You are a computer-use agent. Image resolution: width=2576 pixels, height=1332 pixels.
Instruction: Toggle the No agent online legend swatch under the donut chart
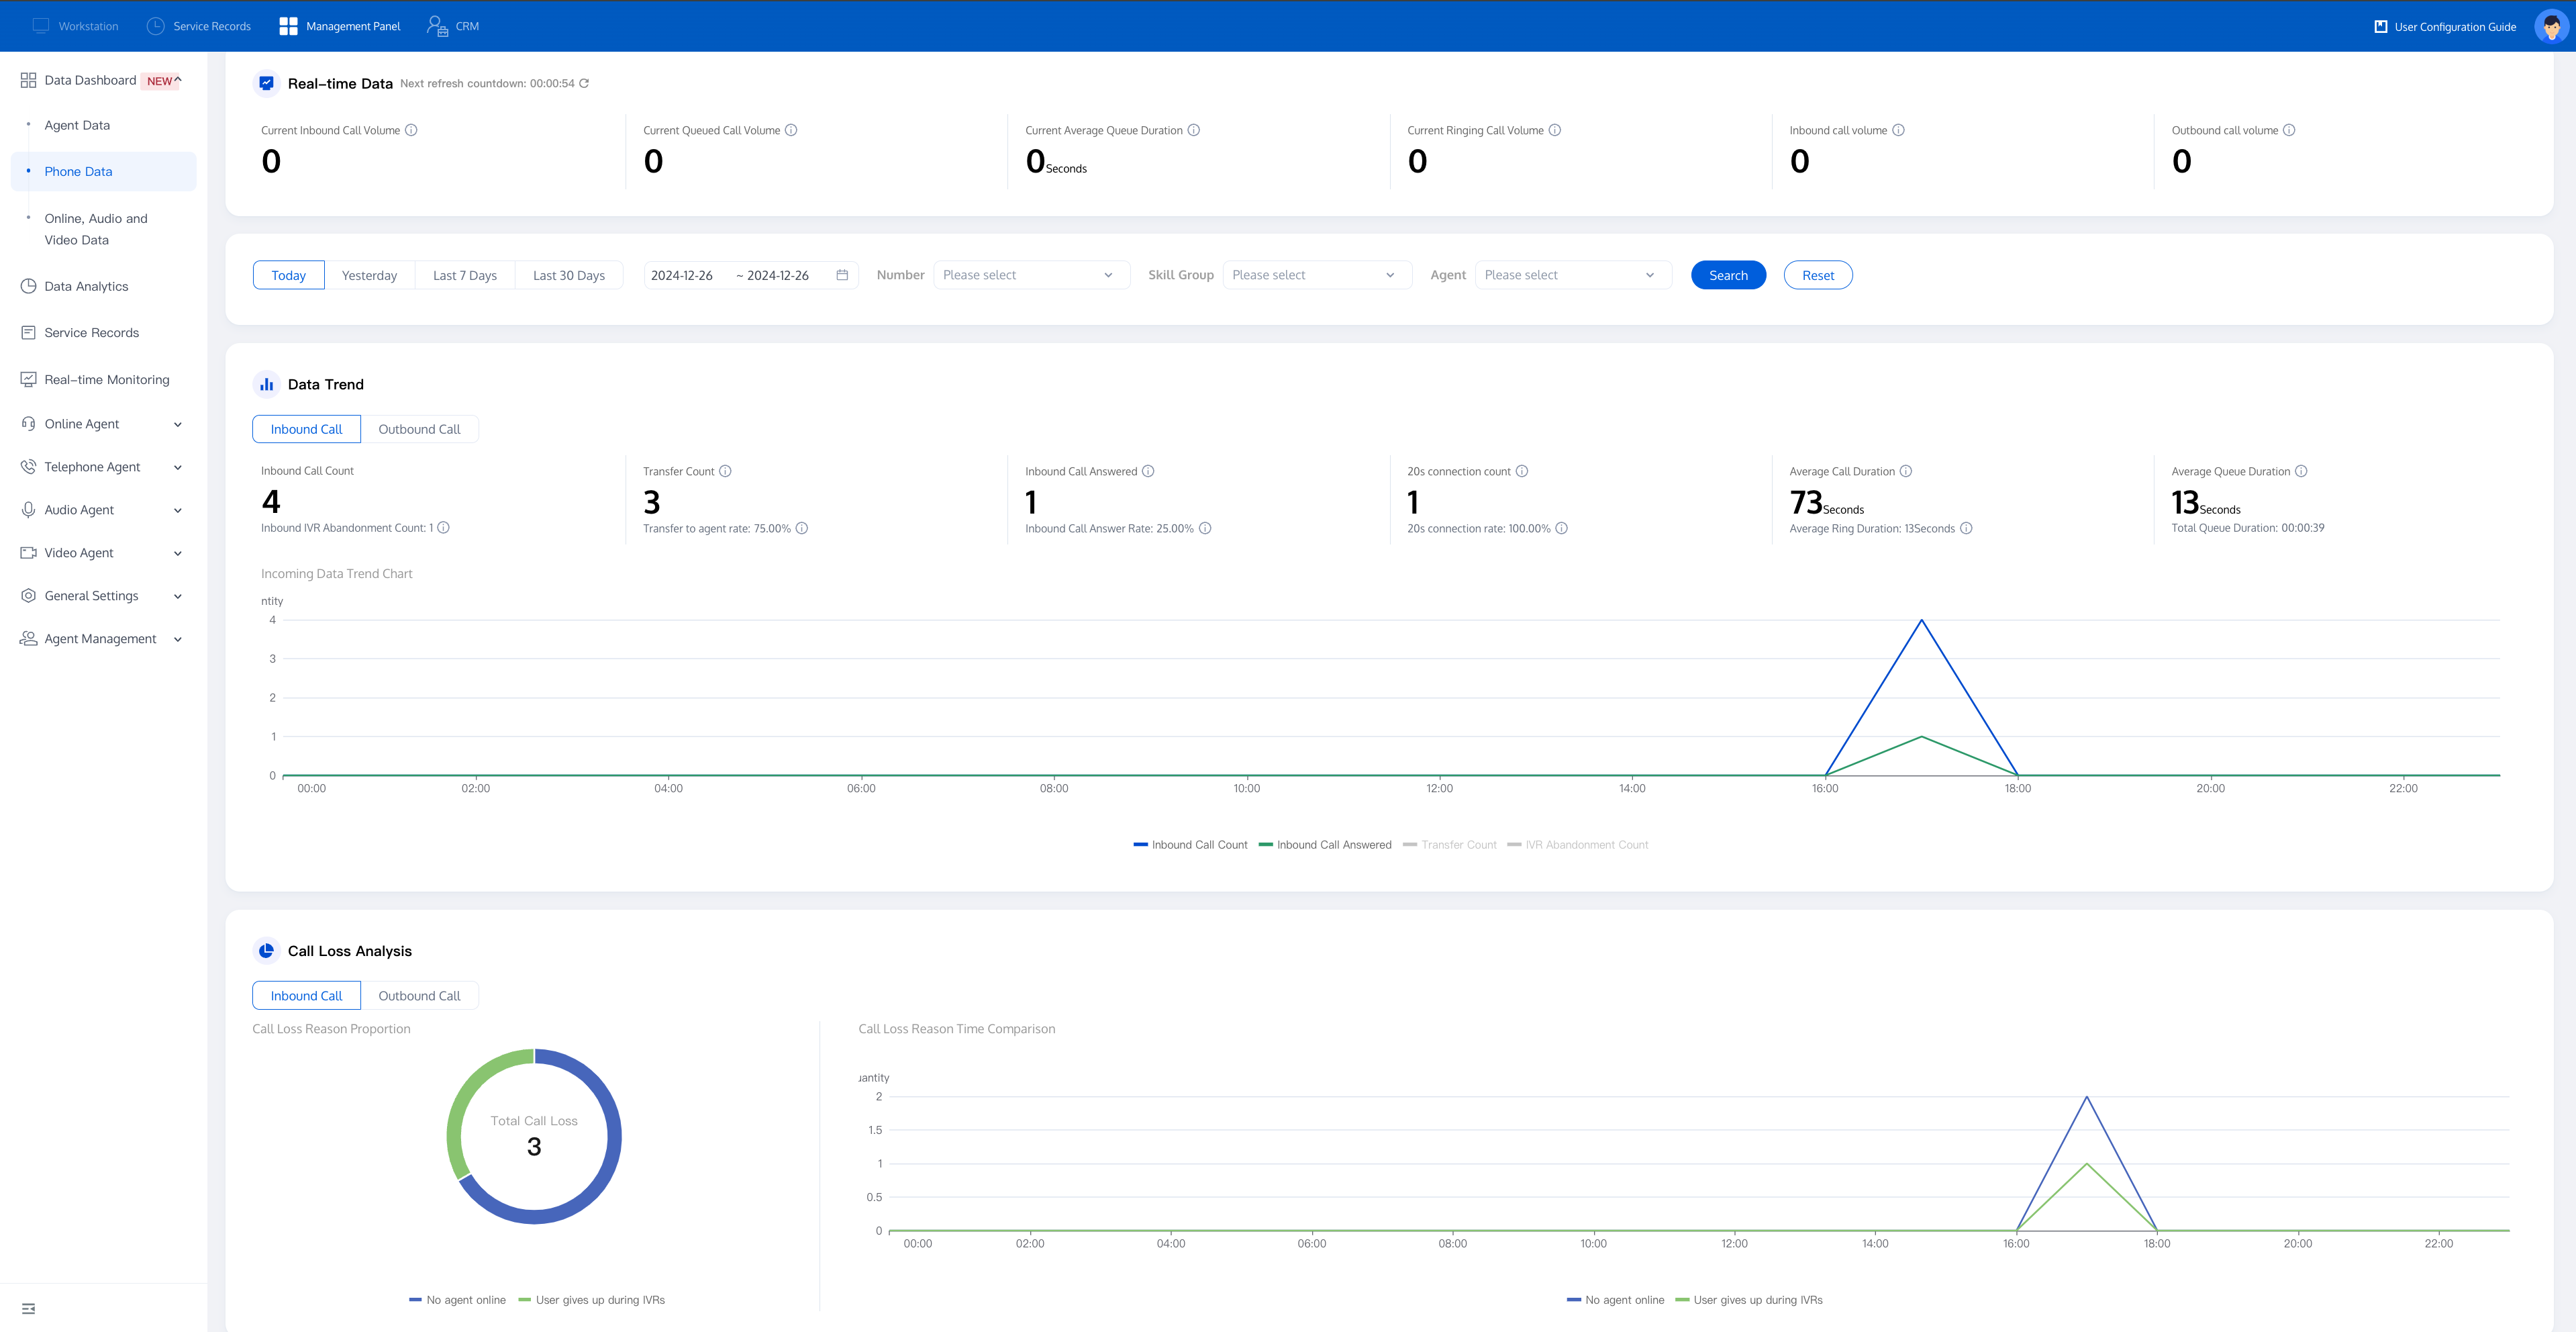pyautogui.click(x=416, y=1300)
